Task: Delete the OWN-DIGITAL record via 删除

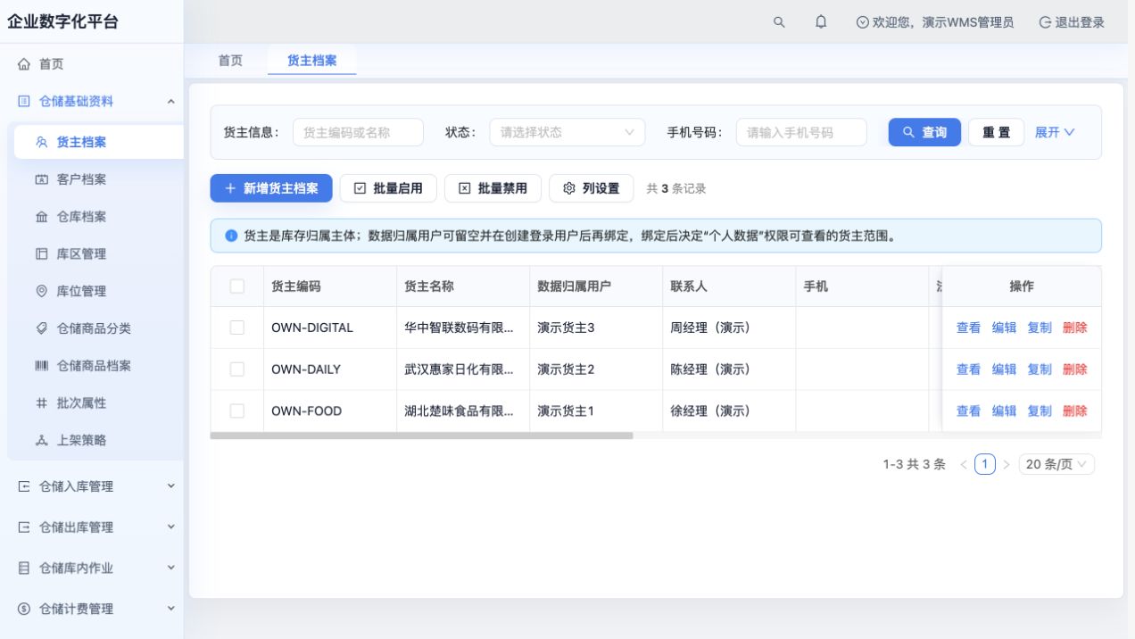Action: 1075,328
